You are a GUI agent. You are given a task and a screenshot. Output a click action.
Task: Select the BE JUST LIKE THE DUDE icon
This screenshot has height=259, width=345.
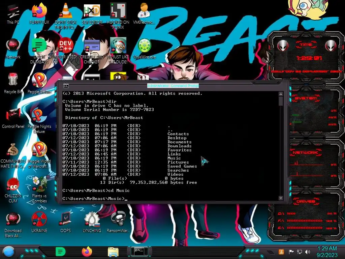pyautogui.click(x=118, y=51)
